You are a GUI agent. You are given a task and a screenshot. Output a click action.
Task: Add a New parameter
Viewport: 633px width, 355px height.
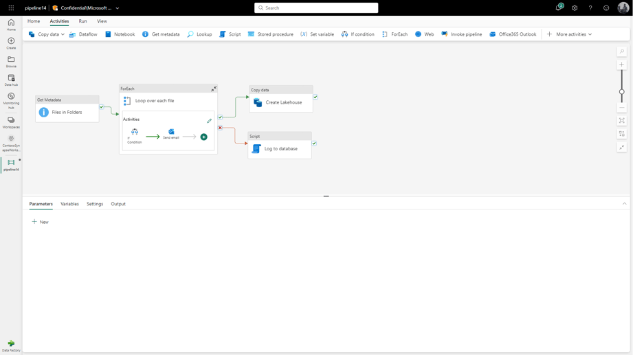point(41,222)
